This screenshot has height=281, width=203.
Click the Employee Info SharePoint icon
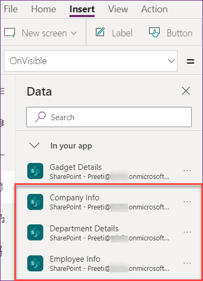[x=35, y=263]
